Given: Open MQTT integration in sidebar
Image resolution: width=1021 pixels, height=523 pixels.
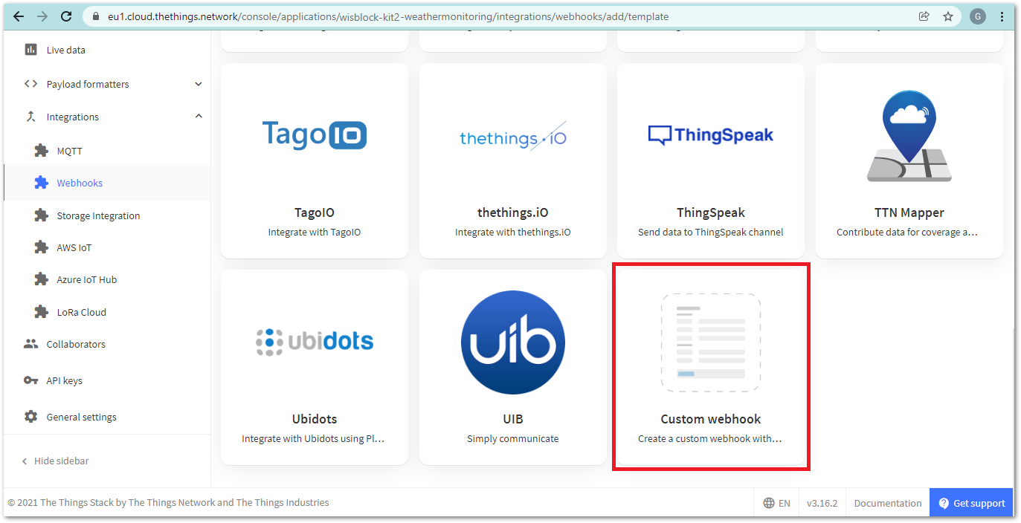Looking at the screenshot, I should pos(69,151).
